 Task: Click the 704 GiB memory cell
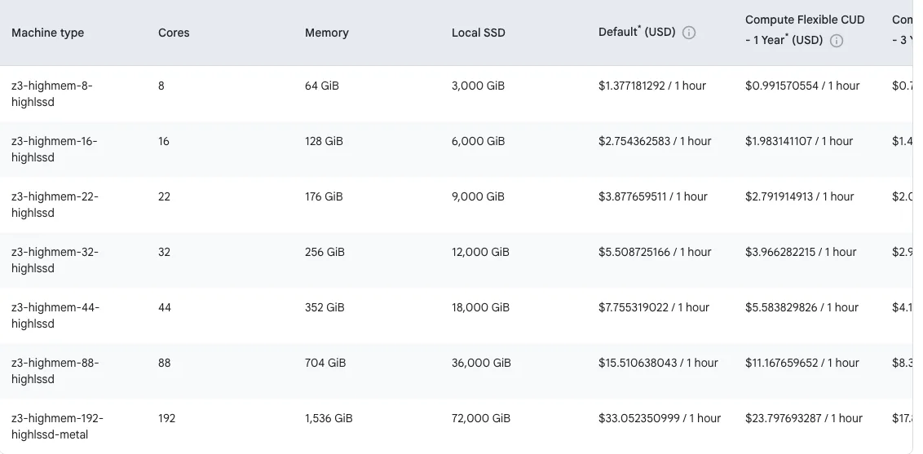325,362
